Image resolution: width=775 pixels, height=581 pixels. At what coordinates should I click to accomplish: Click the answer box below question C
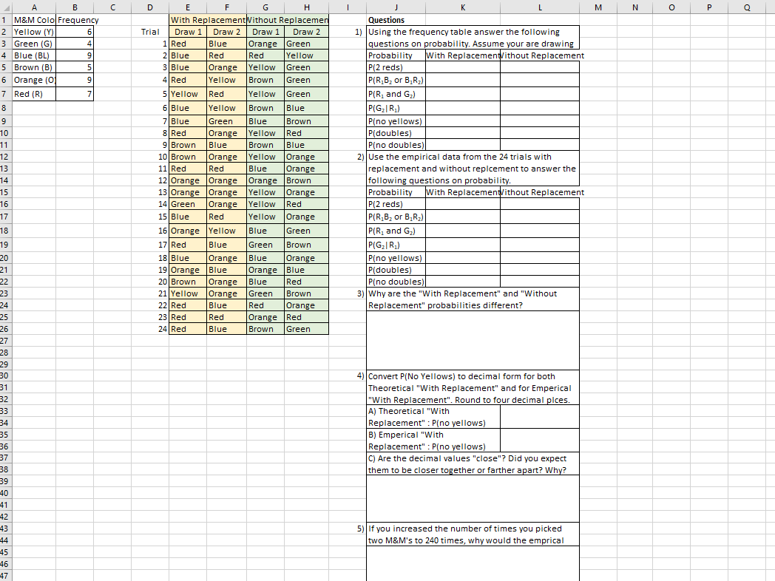point(473,499)
